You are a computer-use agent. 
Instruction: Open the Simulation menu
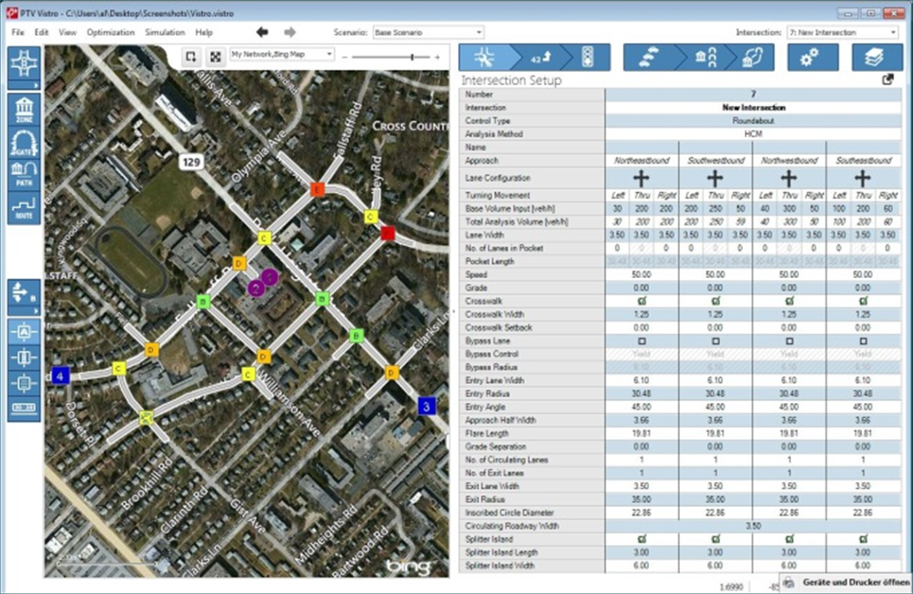pyautogui.click(x=165, y=32)
